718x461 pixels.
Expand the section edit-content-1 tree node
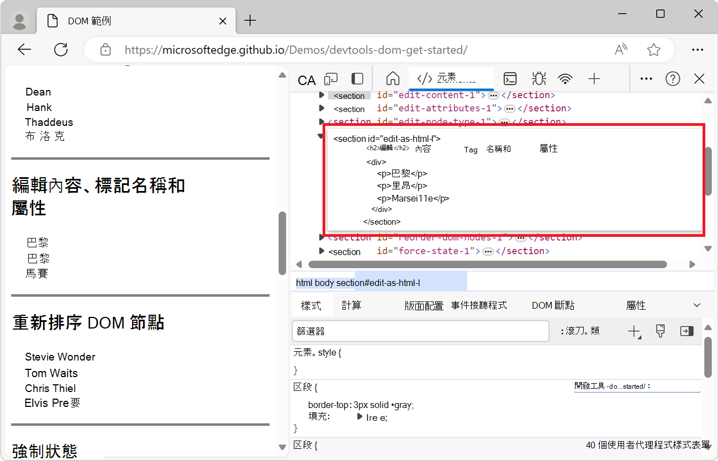[322, 95]
